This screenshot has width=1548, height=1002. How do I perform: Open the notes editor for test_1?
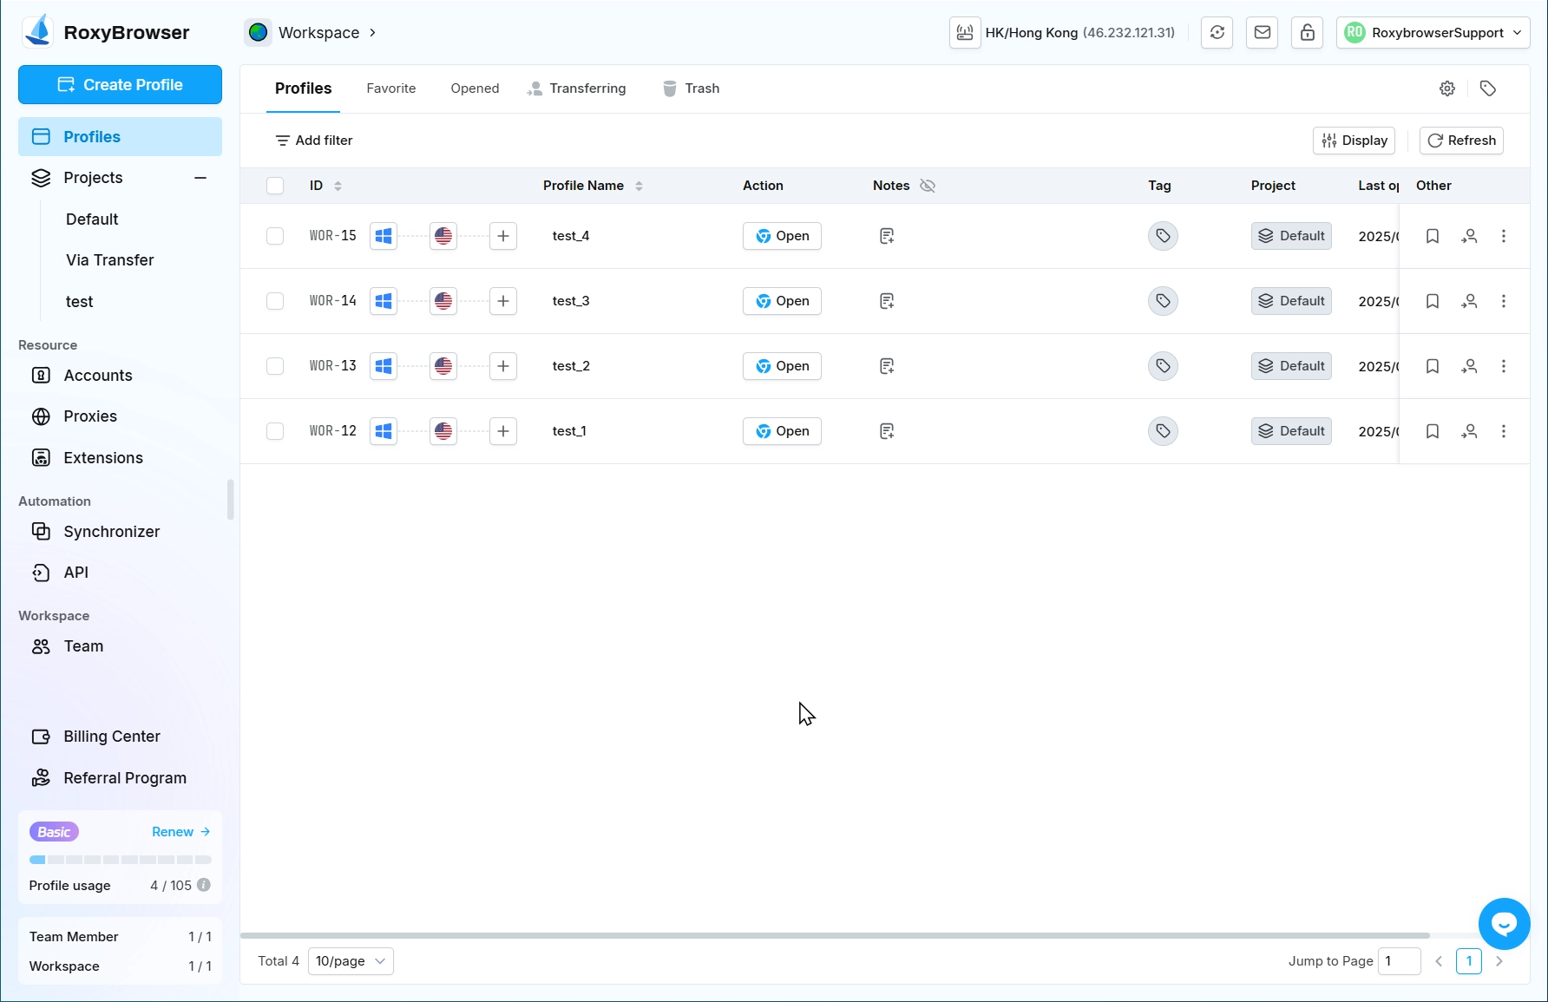(x=886, y=431)
